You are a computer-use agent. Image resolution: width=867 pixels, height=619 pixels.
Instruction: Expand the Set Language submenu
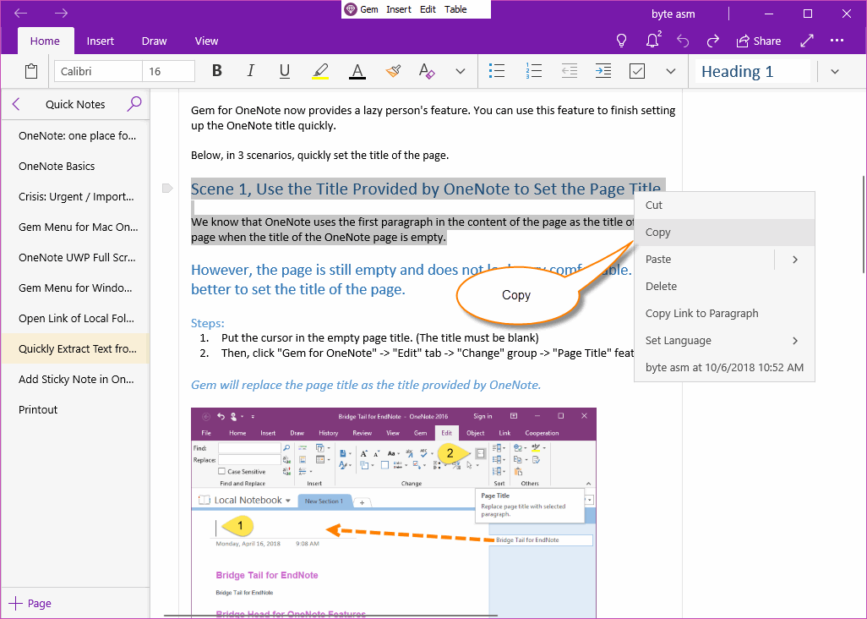tap(724, 341)
